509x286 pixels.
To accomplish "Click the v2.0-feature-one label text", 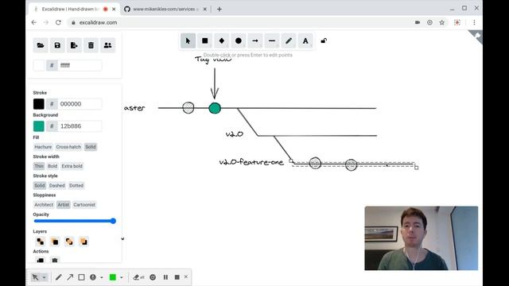I will pyautogui.click(x=251, y=162).
